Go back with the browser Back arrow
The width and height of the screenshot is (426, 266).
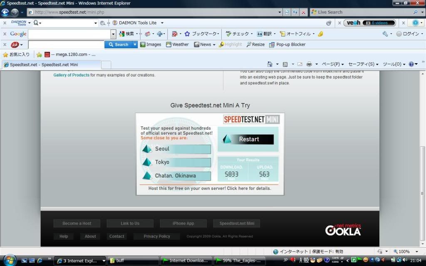(5, 12)
